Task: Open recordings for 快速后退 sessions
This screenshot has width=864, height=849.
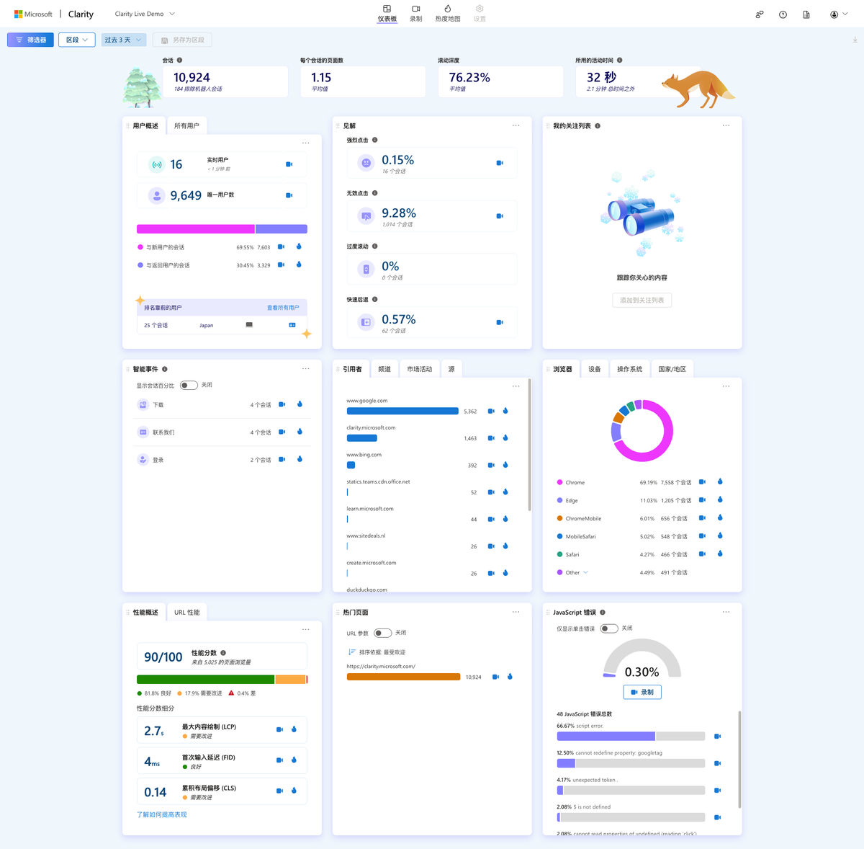Action: [500, 322]
